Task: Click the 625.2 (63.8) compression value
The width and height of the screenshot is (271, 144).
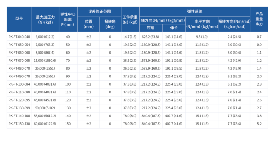Action: [x=150, y=37]
